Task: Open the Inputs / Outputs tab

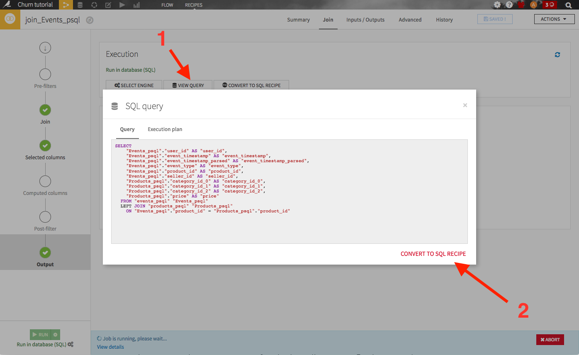Action: point(365,19)
